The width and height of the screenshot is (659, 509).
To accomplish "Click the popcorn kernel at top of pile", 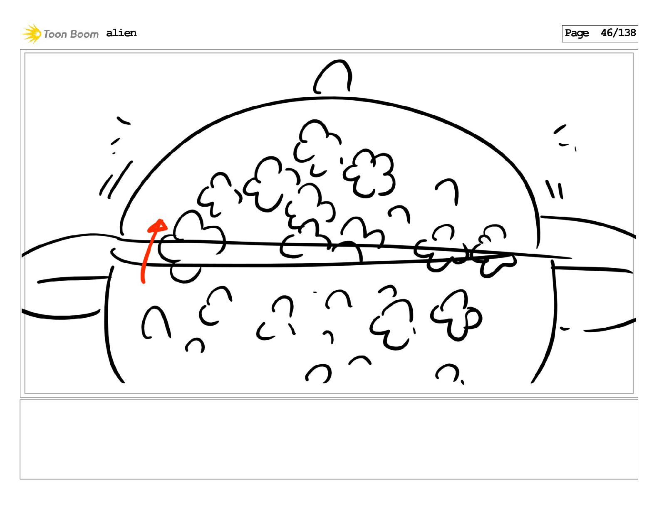I will click(317, 147).
